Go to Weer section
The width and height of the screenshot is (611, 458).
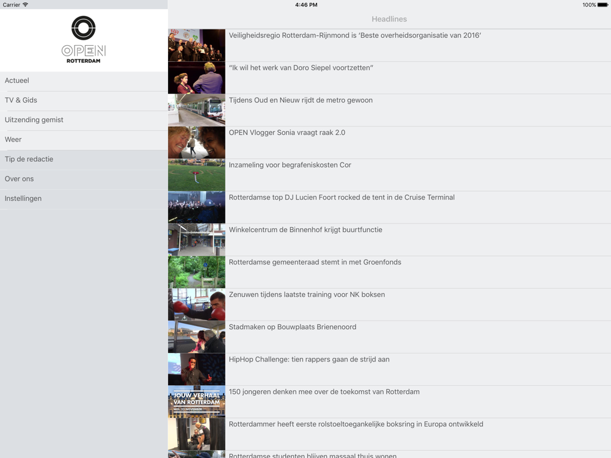84,140
